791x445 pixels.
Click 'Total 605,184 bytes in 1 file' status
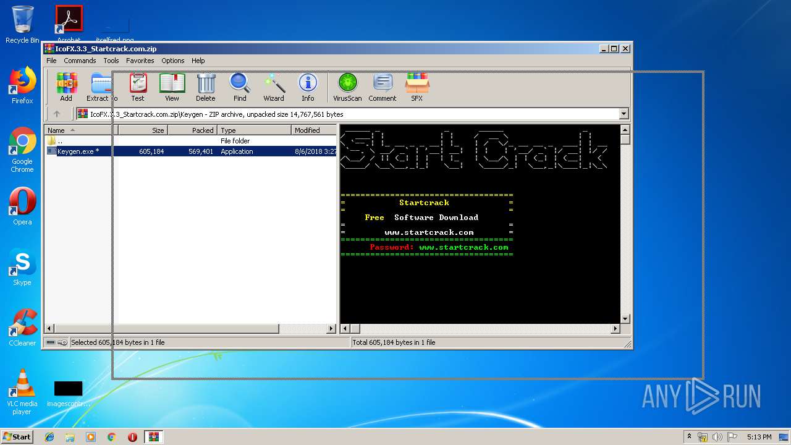394,342
